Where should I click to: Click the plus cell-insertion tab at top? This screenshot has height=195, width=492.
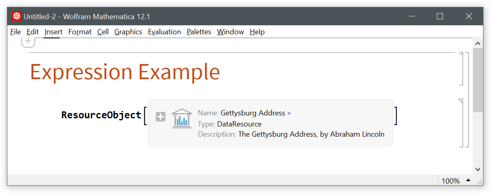[28, 42]
